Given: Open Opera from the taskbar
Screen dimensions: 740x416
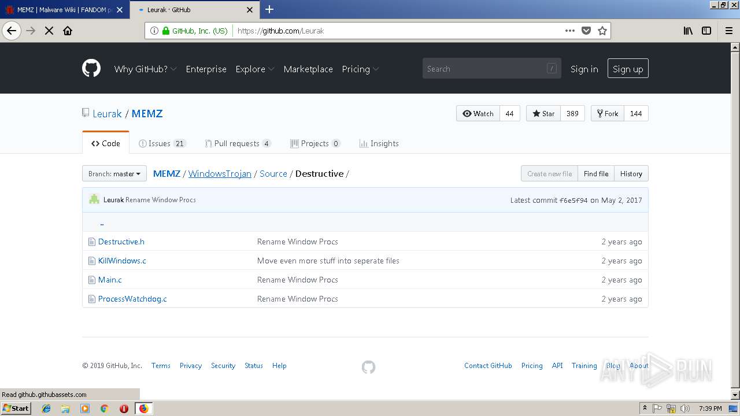Looking at the screenshot, I should click(x=124, y=408).
